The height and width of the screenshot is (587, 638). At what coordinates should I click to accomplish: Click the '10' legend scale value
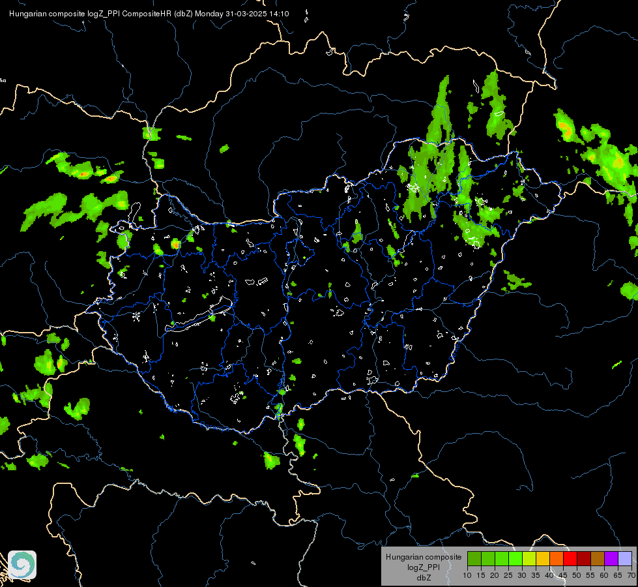[x=467, y=576]
